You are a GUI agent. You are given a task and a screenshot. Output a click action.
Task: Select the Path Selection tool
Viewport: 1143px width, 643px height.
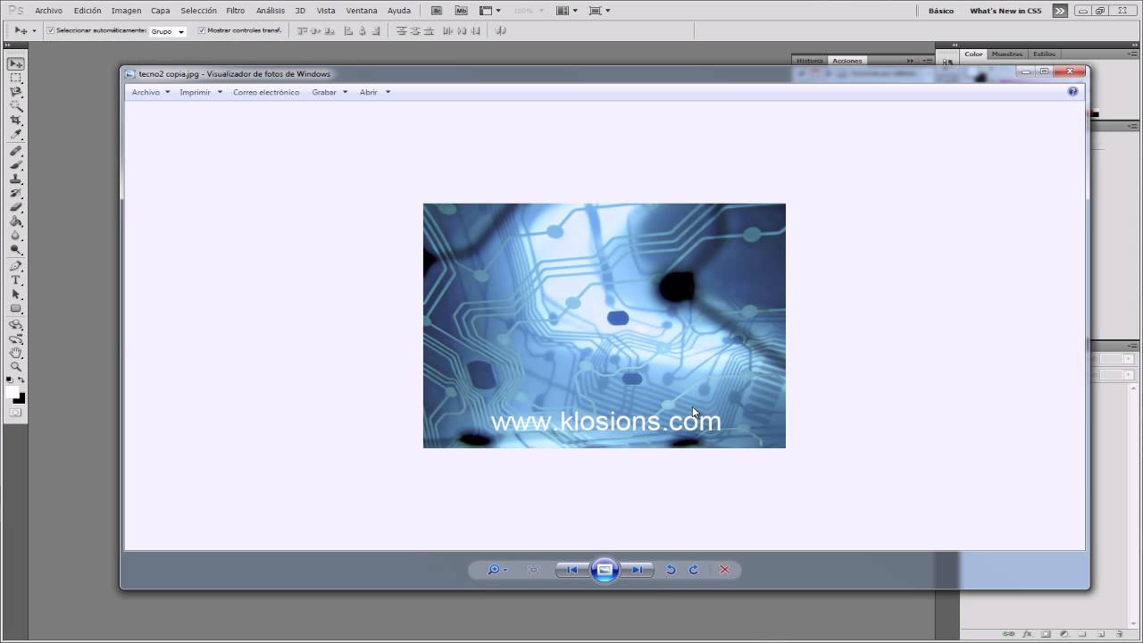pos(16,295)
